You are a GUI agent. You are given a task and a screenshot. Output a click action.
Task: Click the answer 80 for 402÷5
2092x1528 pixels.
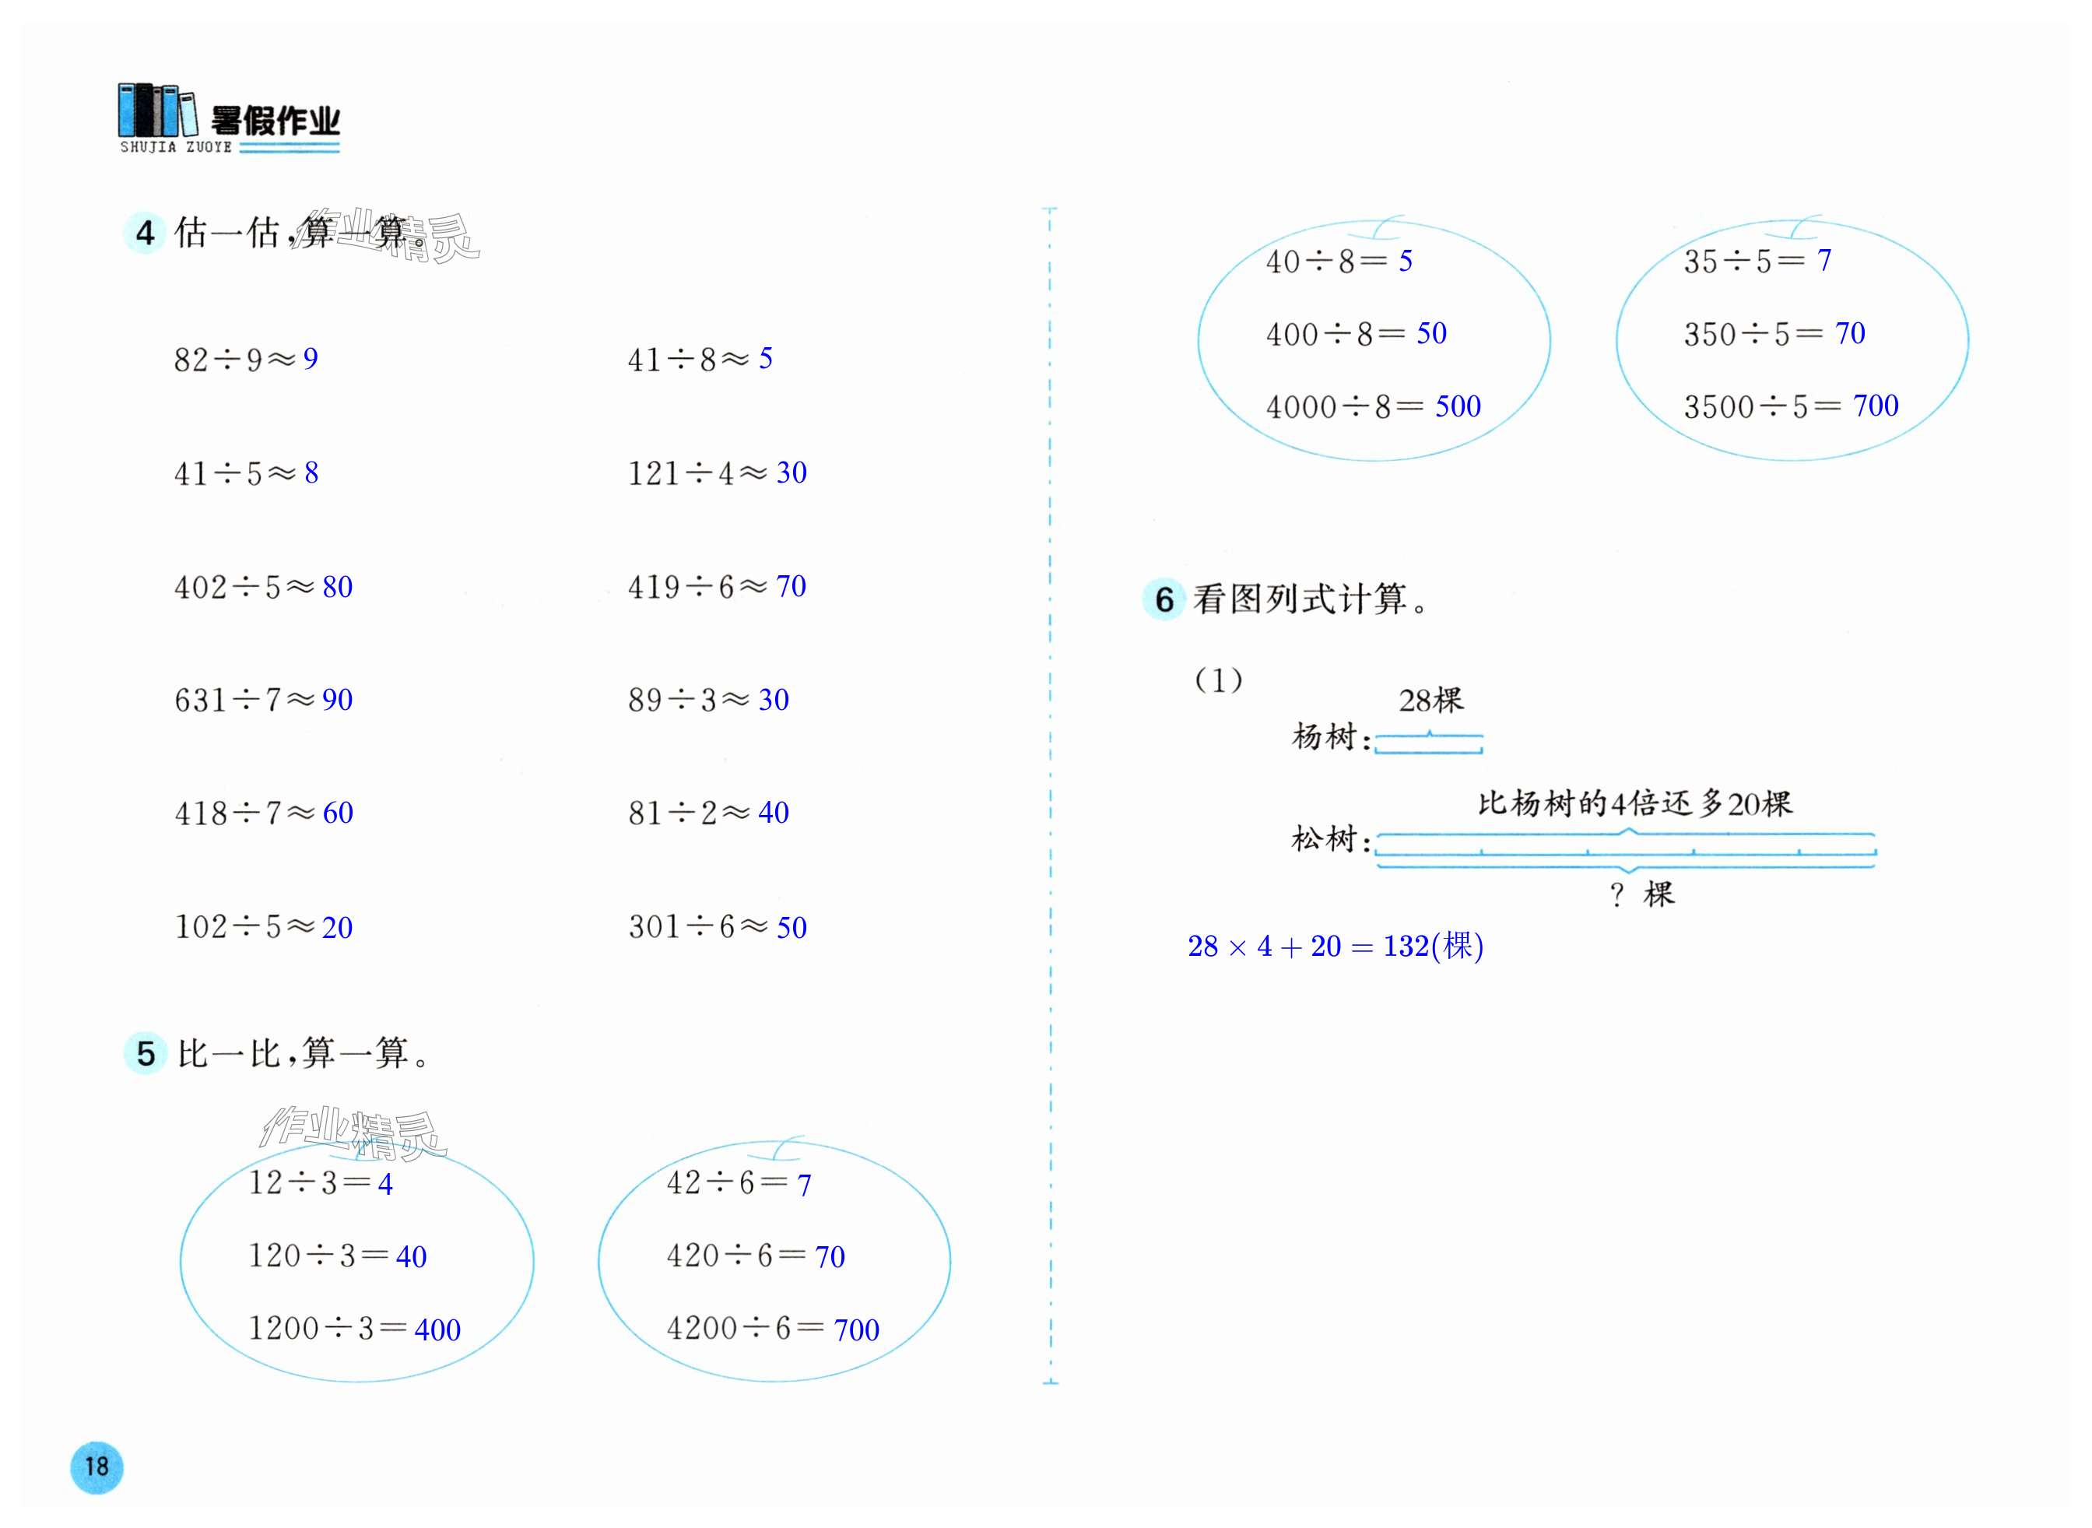coord(338,586)
